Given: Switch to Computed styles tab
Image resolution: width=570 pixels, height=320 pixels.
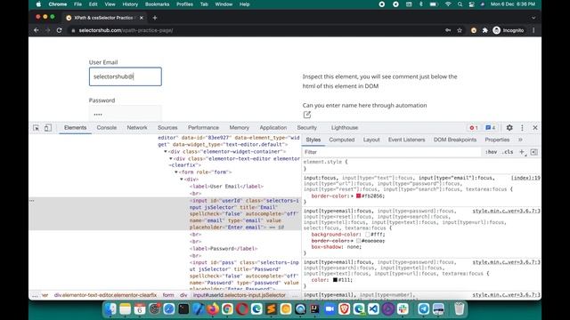Looking at the screenshot, I should [342, 140].
